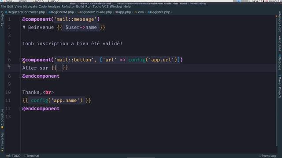Open the Terminal tool window
Screen dimensions: 282x158
point(32,156)
